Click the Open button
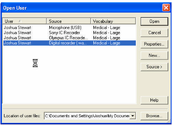Screen dimensions: 172x125 coord(154,21)
